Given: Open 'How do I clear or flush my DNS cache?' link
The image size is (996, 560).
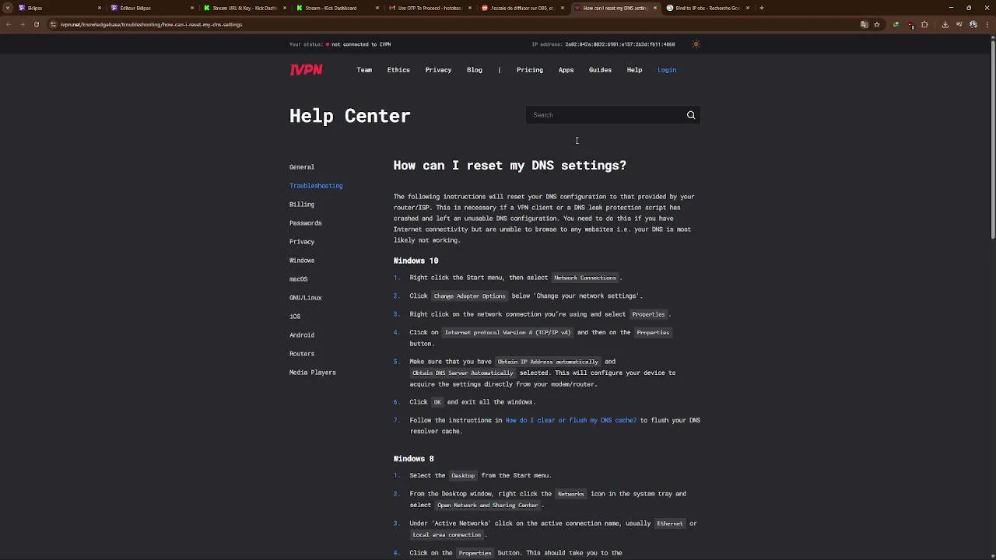Looking at the screenshot, I should tap(570, 420).
